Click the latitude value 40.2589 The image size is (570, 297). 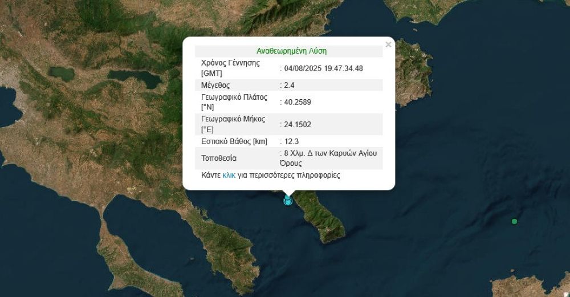point(297,102)
